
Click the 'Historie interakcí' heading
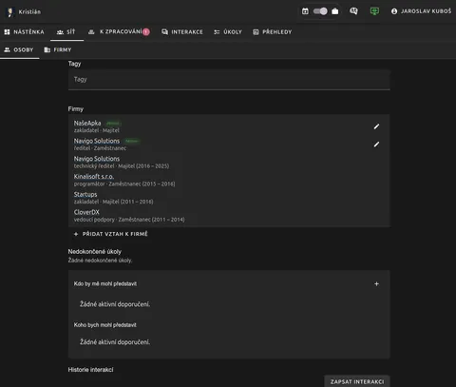pyautogui.click(x=90, y=370)
